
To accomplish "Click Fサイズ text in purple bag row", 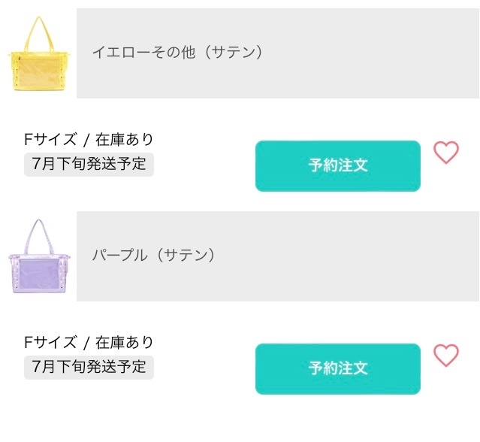I will pyautogui.click(x=50, y=342).
